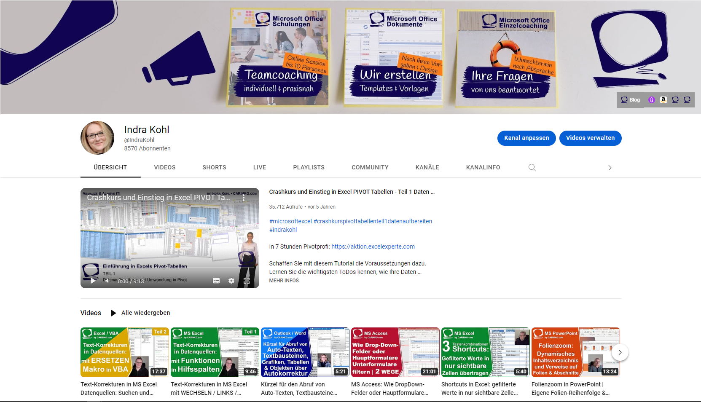Open the Blog link in the banner

(630, 100)
